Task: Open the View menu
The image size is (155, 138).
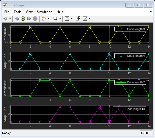Action: tap(29, 12)
